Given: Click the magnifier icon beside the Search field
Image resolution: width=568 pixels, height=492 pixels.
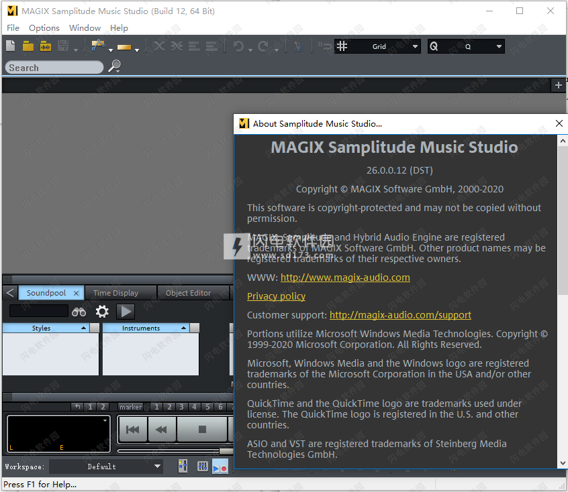Looking at the screenshot, I should click(x=114, y=66).
